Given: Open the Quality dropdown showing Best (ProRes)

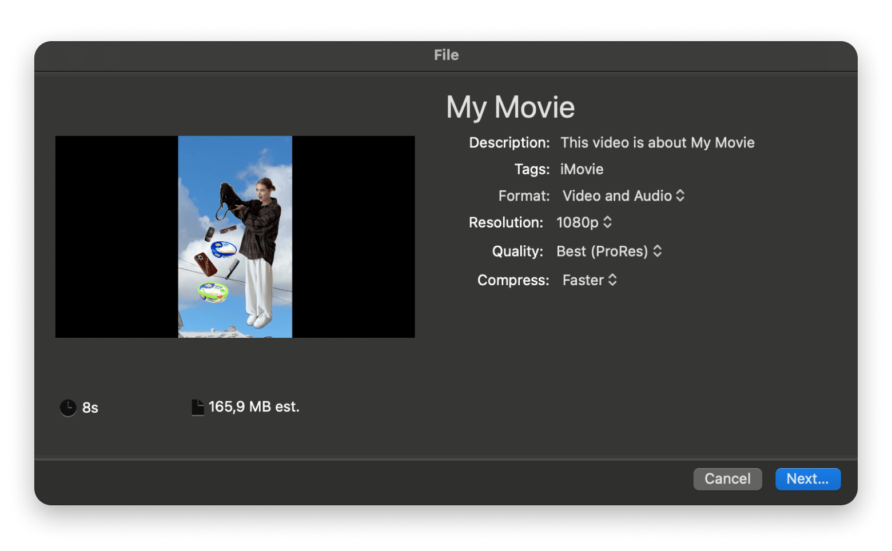Looking at the screenshot, I should click(x=603, y=251).
